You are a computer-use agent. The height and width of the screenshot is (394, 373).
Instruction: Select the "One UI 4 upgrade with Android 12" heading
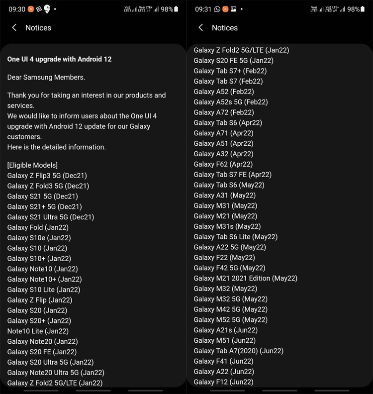(59, 59)
